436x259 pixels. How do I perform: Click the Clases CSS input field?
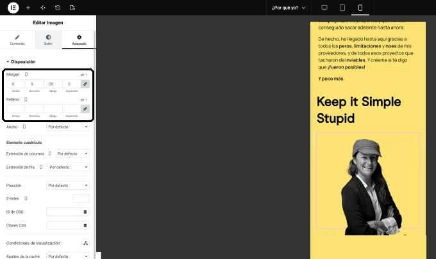pos(63,225)
